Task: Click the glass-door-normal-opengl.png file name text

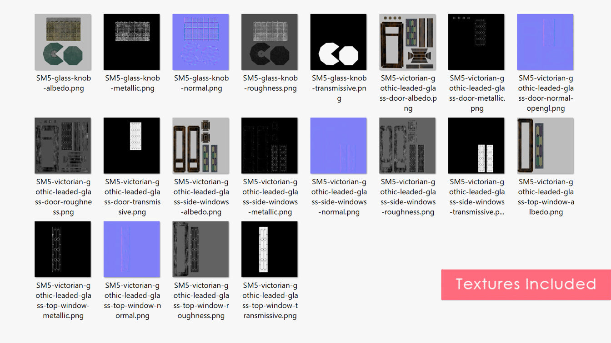Action: tap(546, 93)
